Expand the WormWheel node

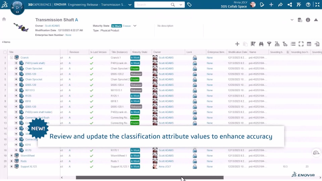click(x=11, y=156)
